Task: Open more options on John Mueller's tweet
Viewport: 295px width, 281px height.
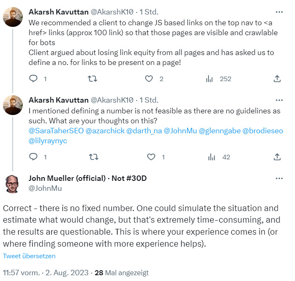Action: pyautogui.click(x=279, y=178)
